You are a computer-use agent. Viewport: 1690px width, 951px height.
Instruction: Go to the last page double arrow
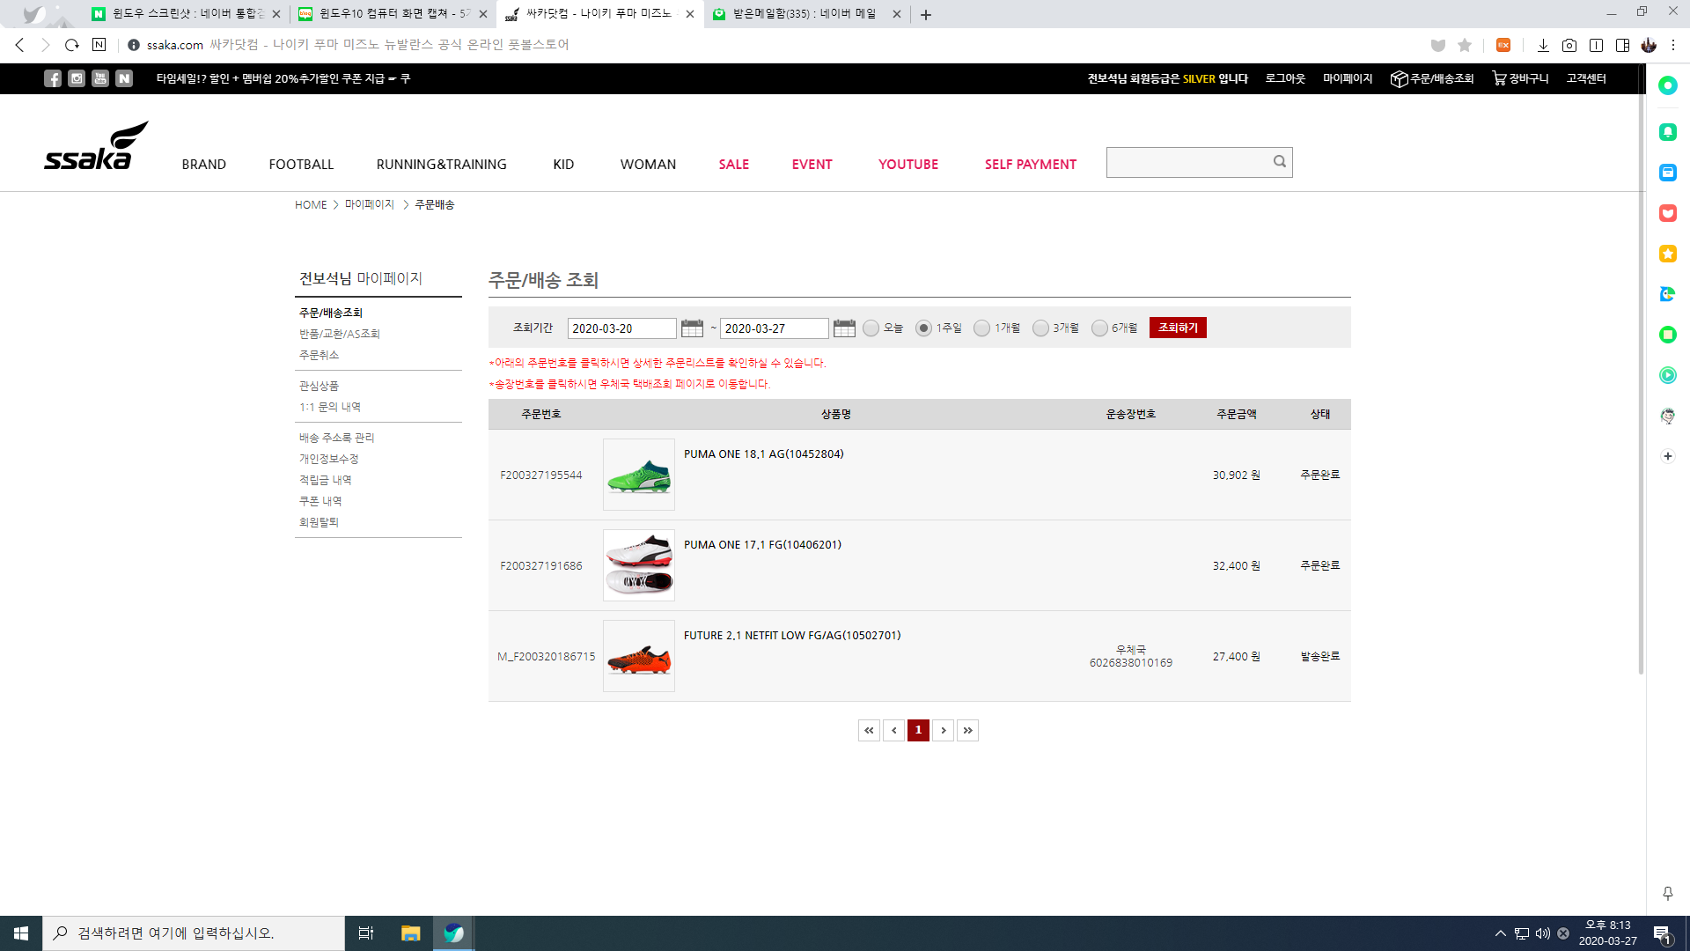[968, 730]
